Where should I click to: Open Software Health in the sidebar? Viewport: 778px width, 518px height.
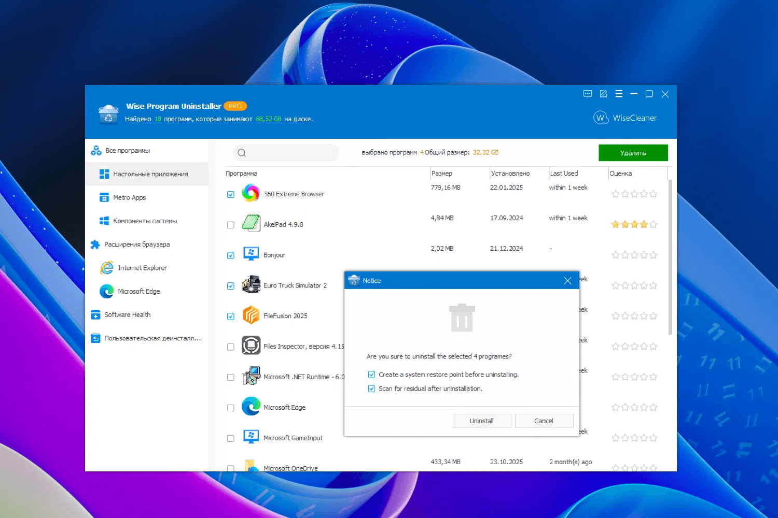coord(128,315)
